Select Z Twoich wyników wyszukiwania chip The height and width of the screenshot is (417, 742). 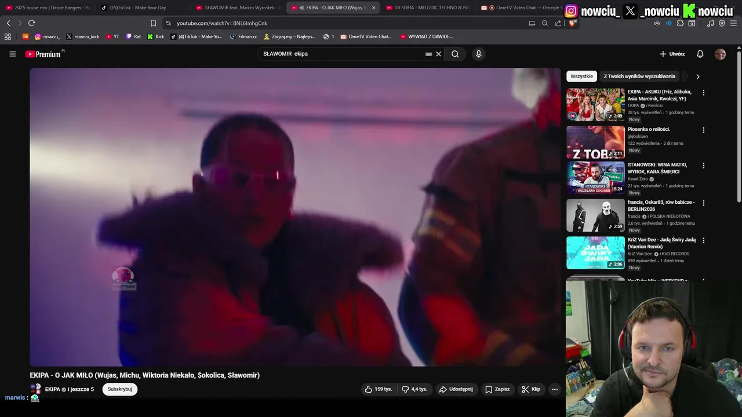pyautogui.click(x=639, y=76)
